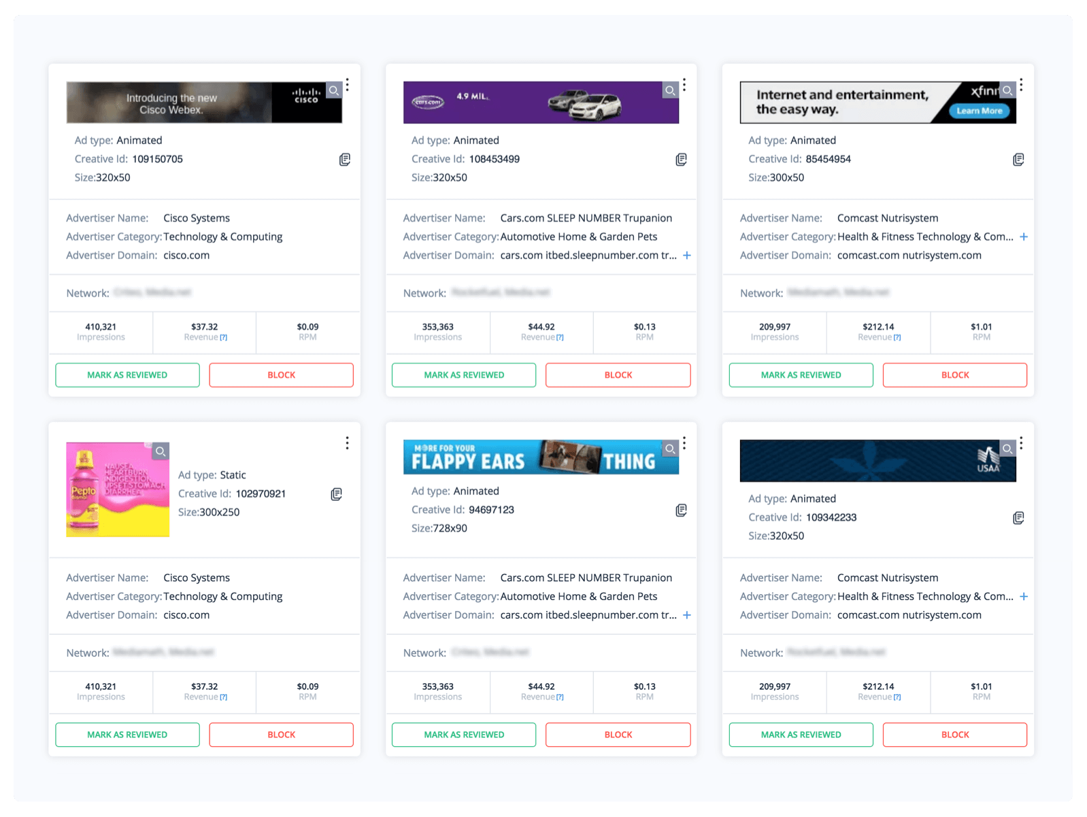Open kebab menu on Flappy Ears card
Viewport: 1087px width, 817px height.
click(684, 443)
